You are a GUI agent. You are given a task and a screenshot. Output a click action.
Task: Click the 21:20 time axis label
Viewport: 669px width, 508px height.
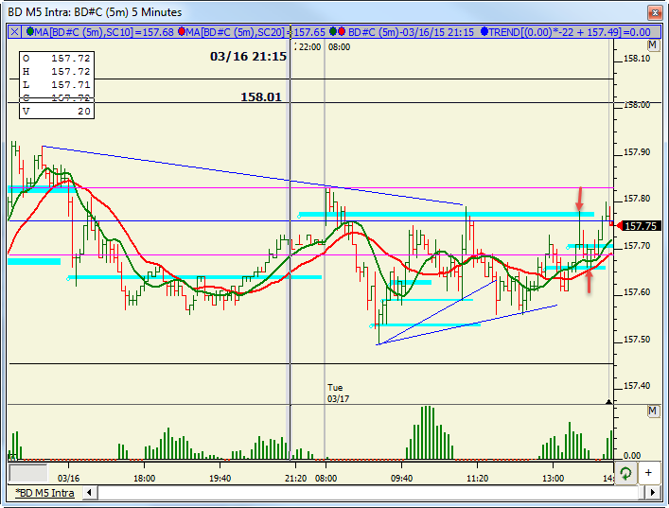(295, 478)
